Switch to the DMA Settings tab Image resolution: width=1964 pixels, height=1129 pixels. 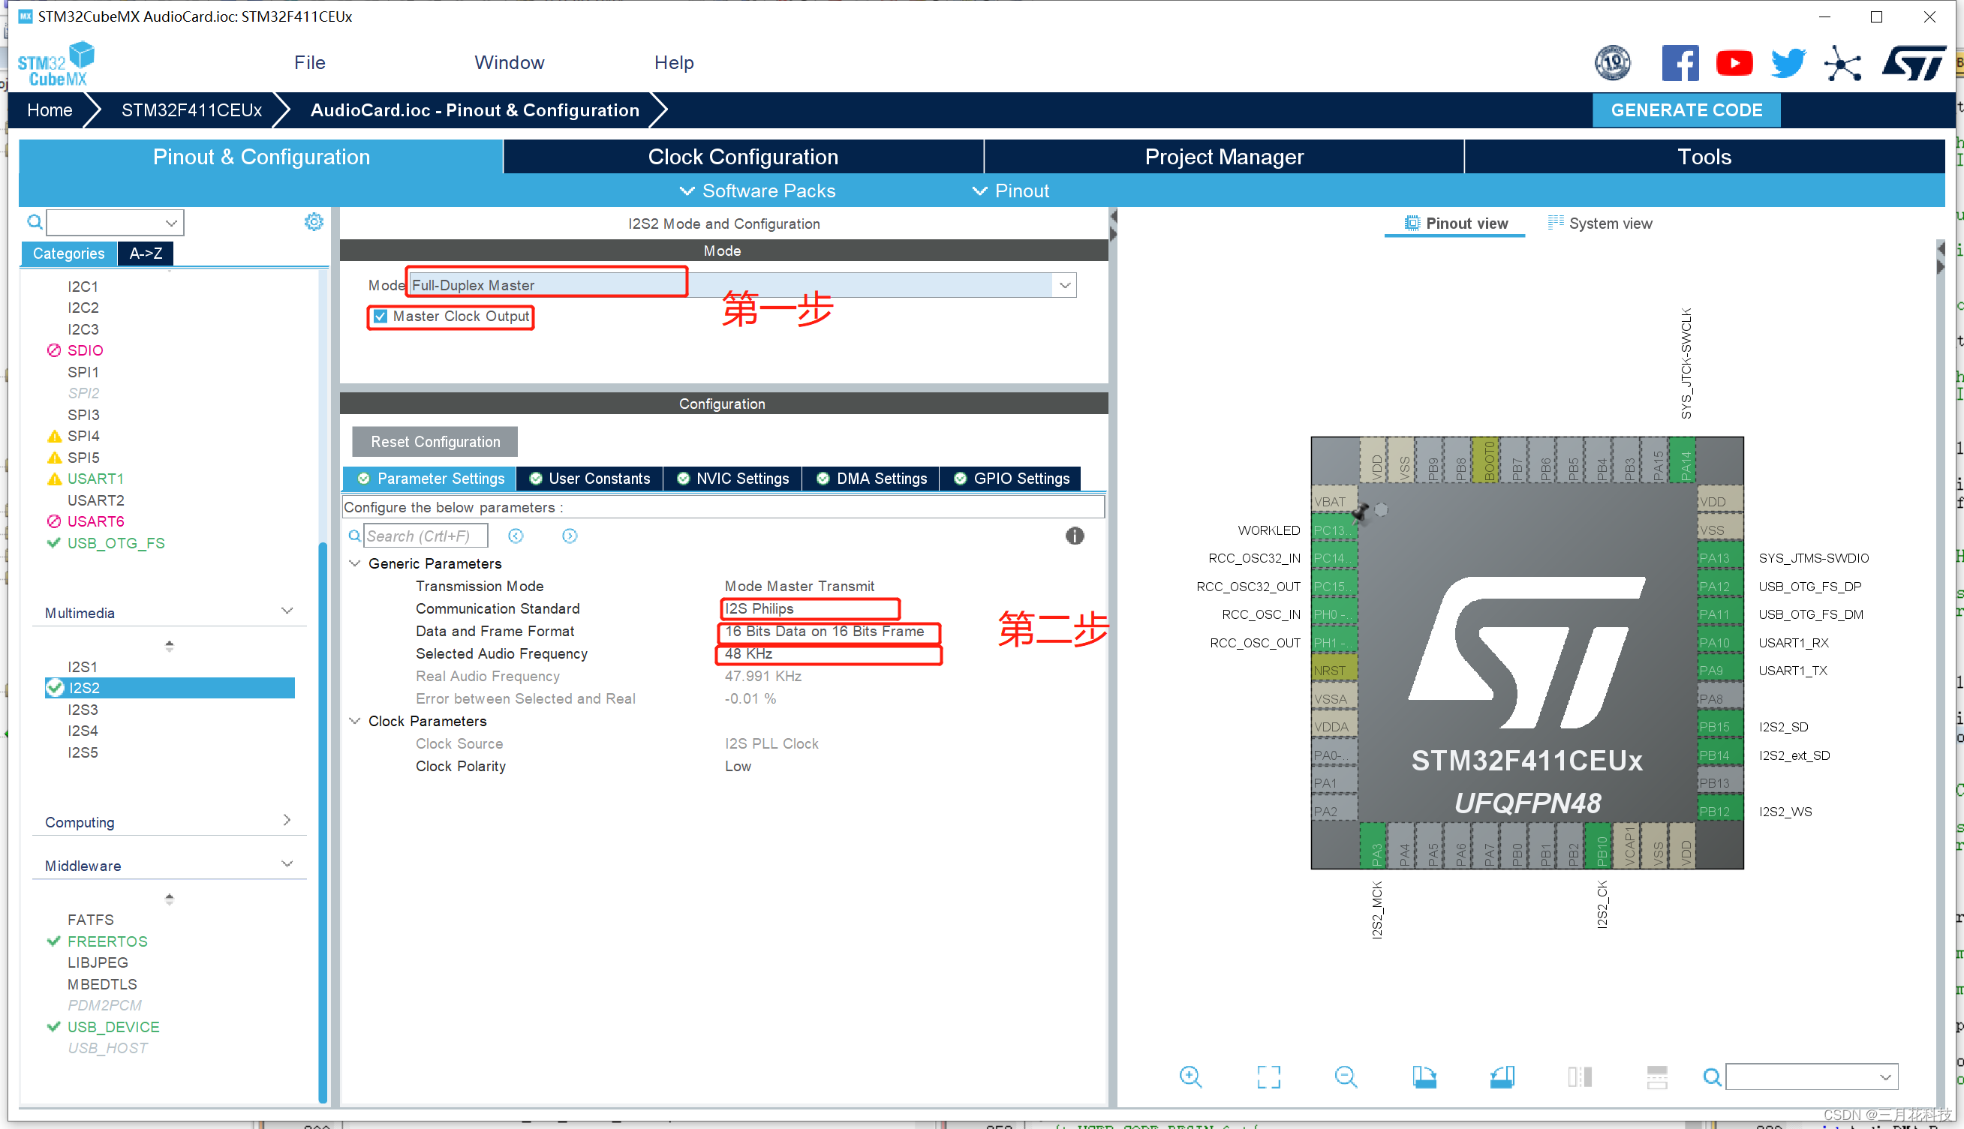pos(872,479)
